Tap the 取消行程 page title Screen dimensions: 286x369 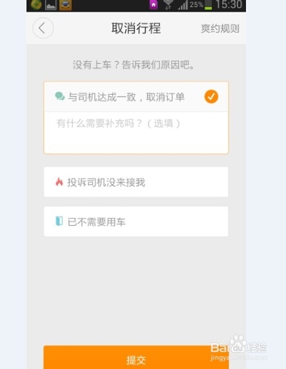point(136,28)
